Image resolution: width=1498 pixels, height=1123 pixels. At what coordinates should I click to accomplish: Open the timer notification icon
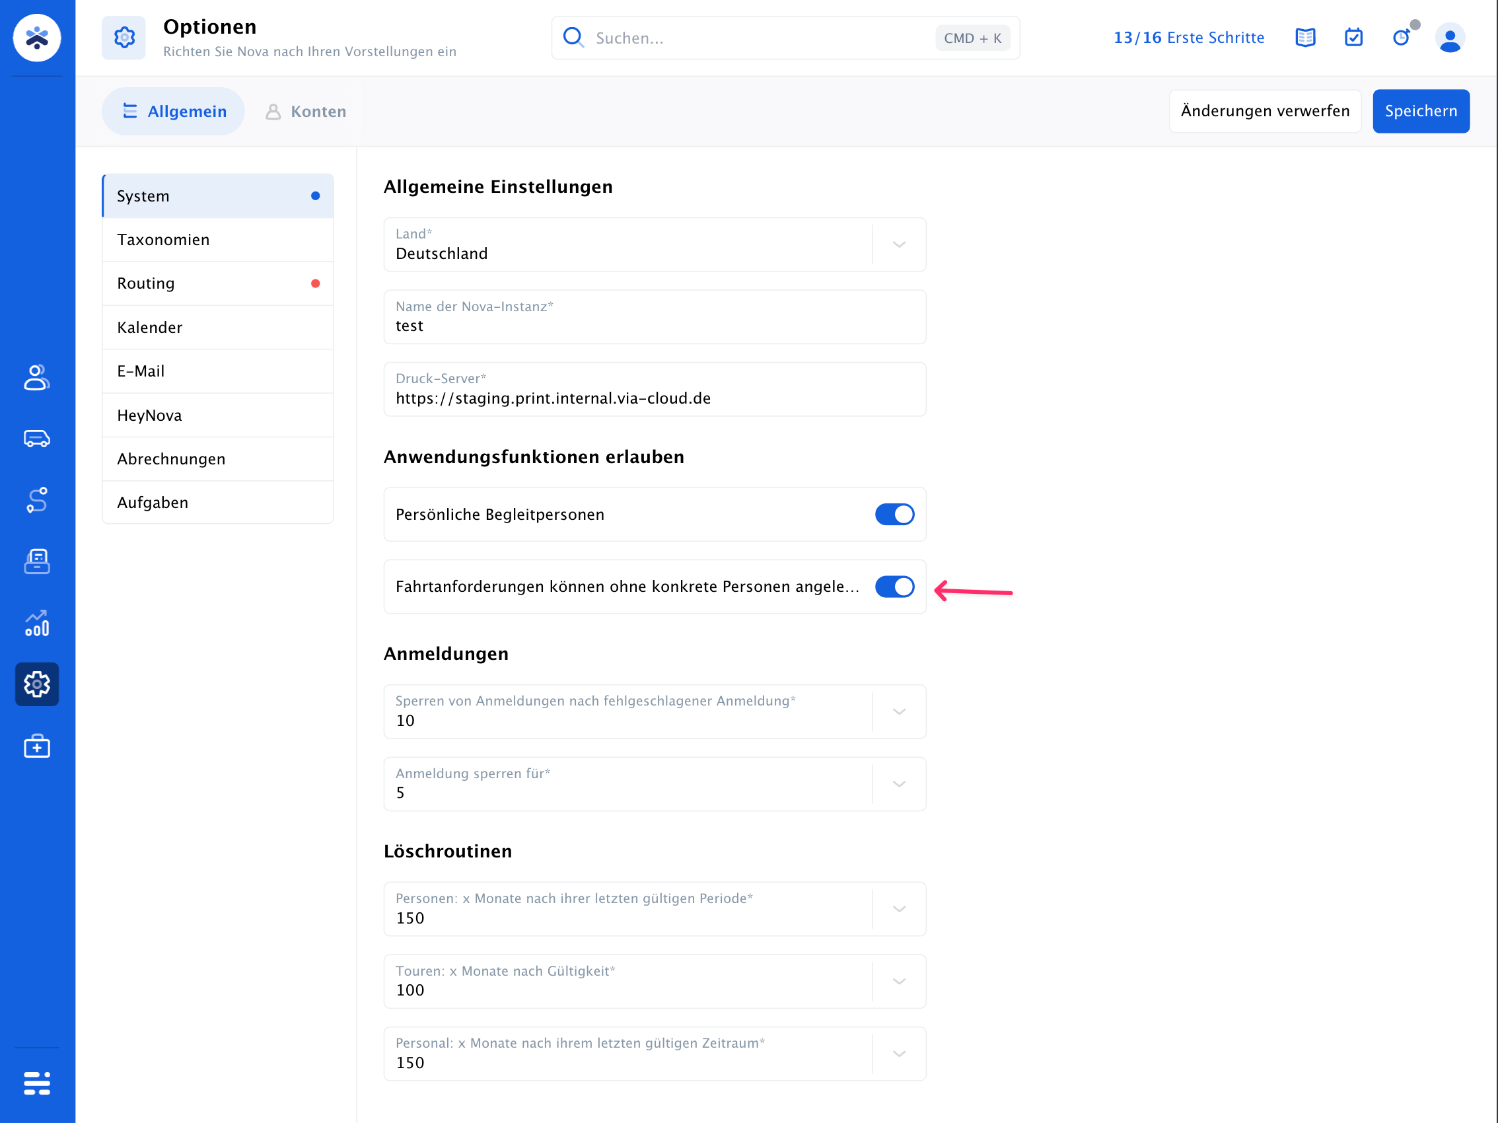(1402, 37)
